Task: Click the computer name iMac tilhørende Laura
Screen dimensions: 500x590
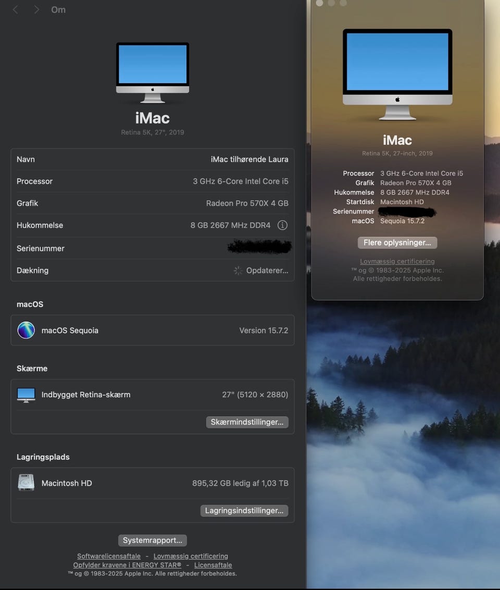Action: (249, 159)
